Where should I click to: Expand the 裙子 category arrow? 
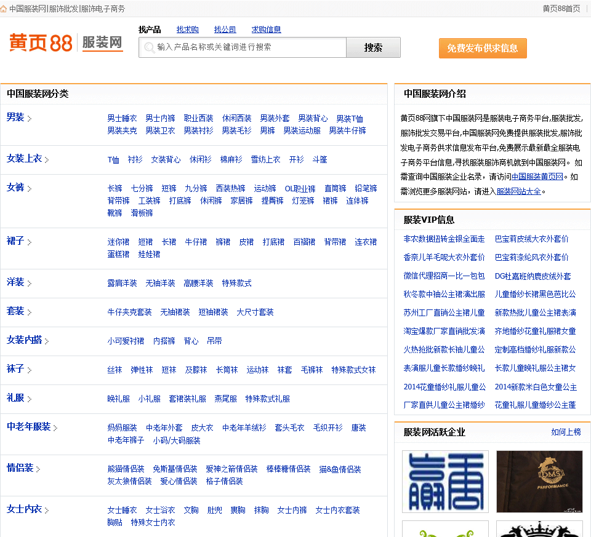[30, 242]
